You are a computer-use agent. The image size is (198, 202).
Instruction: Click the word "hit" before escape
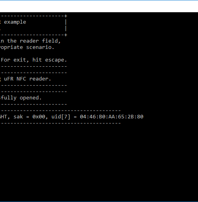pyautogui.click(x=37, y=60)
